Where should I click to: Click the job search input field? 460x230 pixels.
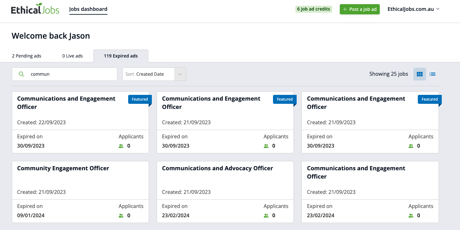(x=72, y=74)
